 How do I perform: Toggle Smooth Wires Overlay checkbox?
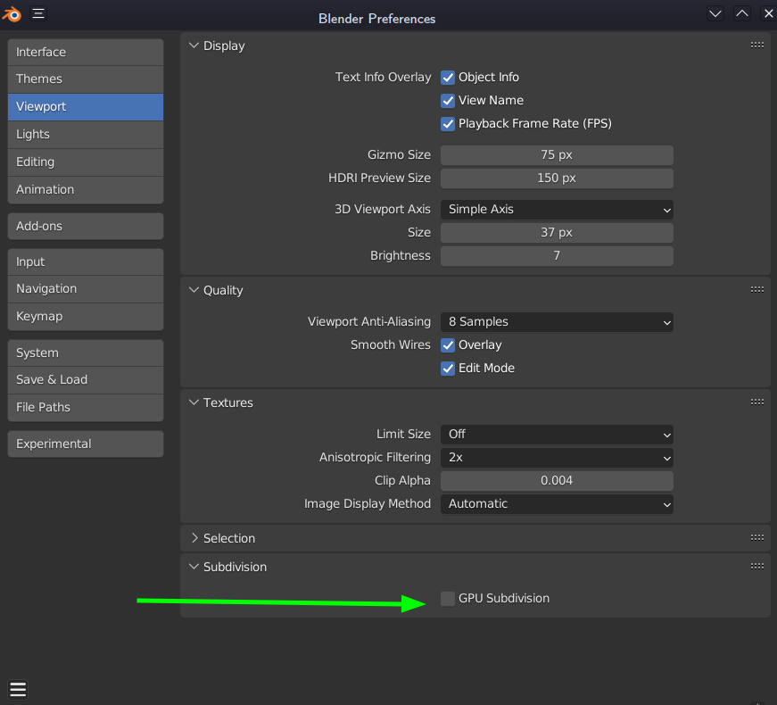[x=448, y=345]
